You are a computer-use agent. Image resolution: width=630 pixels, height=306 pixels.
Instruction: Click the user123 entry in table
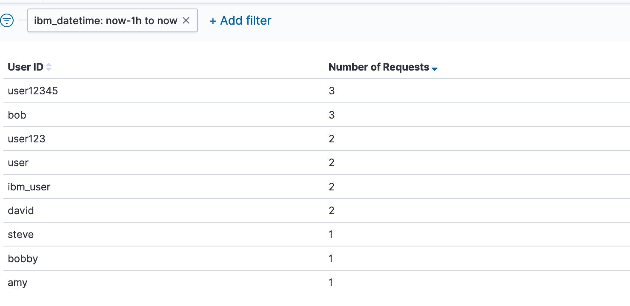[26, 139]
